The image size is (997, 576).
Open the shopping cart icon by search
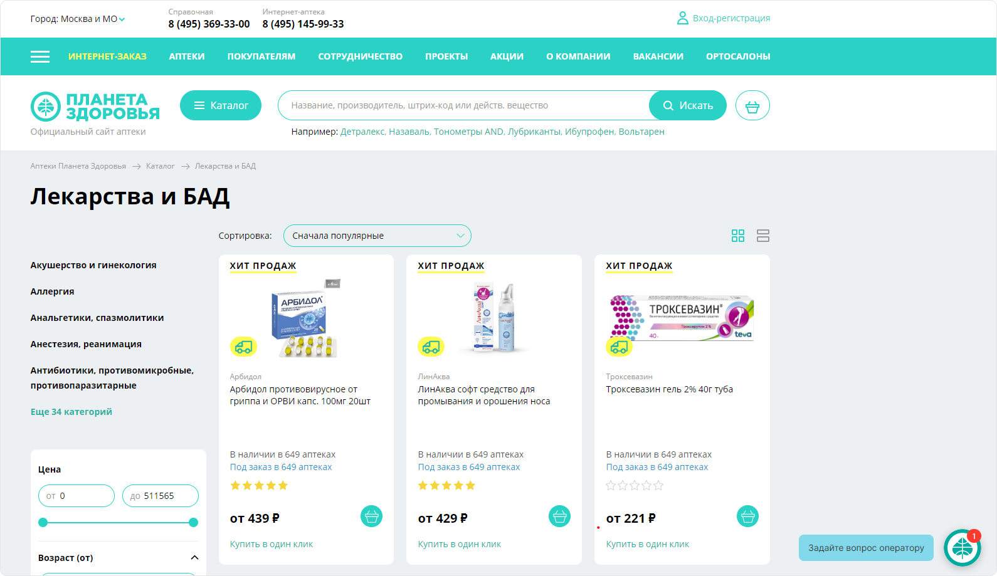752,105
